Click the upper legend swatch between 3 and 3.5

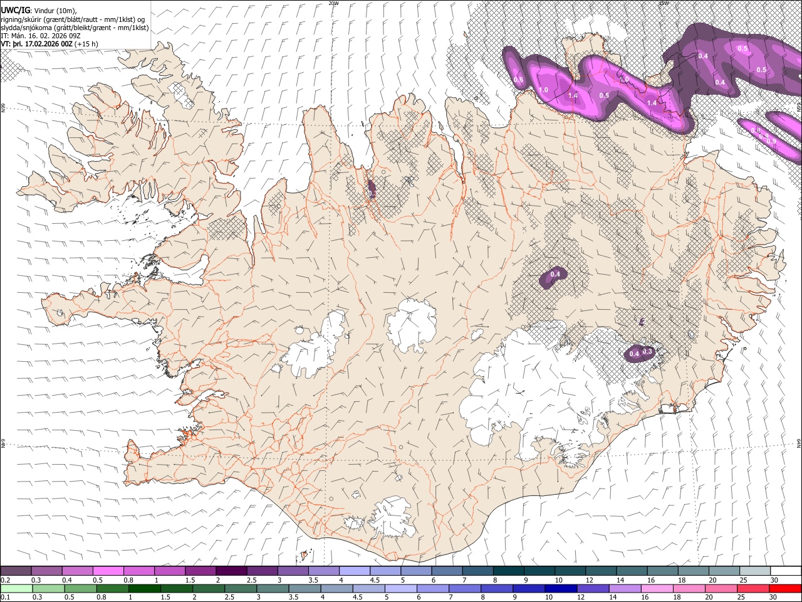[293, 571]
